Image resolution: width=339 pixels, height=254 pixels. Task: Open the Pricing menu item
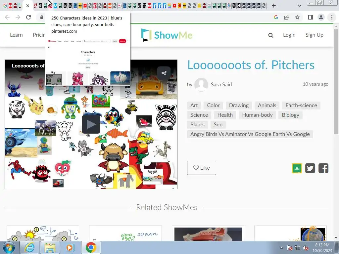[x=39, y=35]
